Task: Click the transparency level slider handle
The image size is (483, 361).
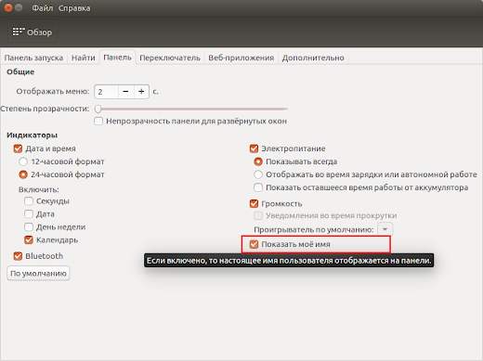Action: pos(98,109)
